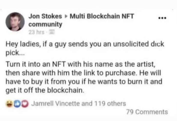This screenshot has height=121, width=177.
Task: Open Jon Stokes profile link
Action: pos(45,16)
